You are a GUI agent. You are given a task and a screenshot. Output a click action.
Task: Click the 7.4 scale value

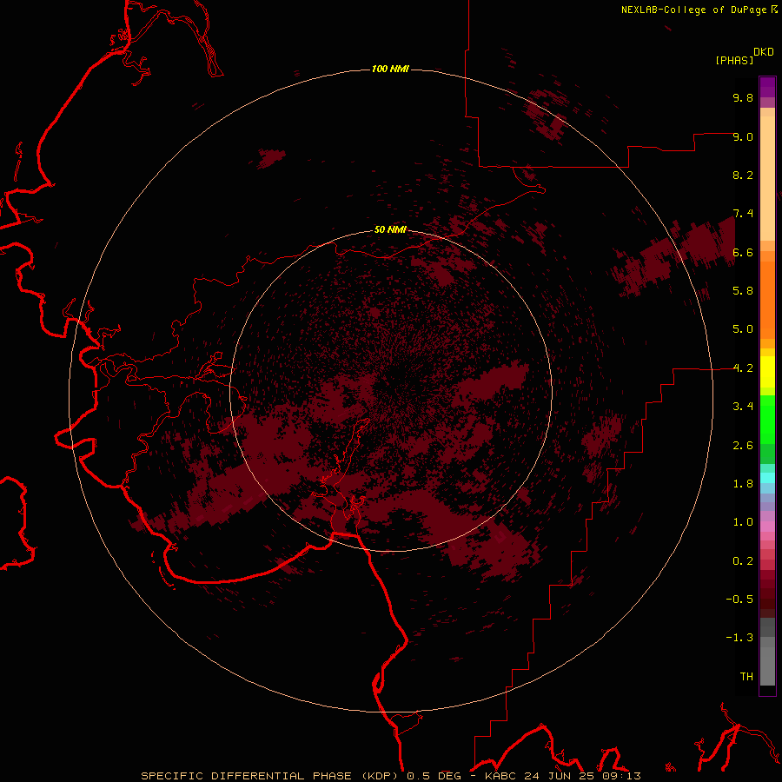tap(743, 214)
